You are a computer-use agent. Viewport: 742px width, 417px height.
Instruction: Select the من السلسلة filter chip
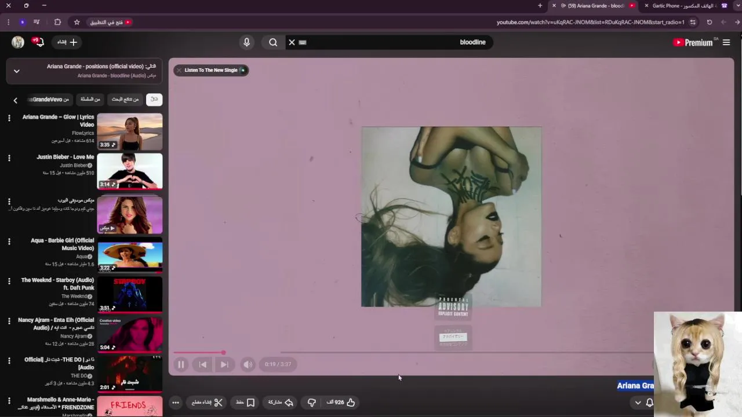coord(90,100)
